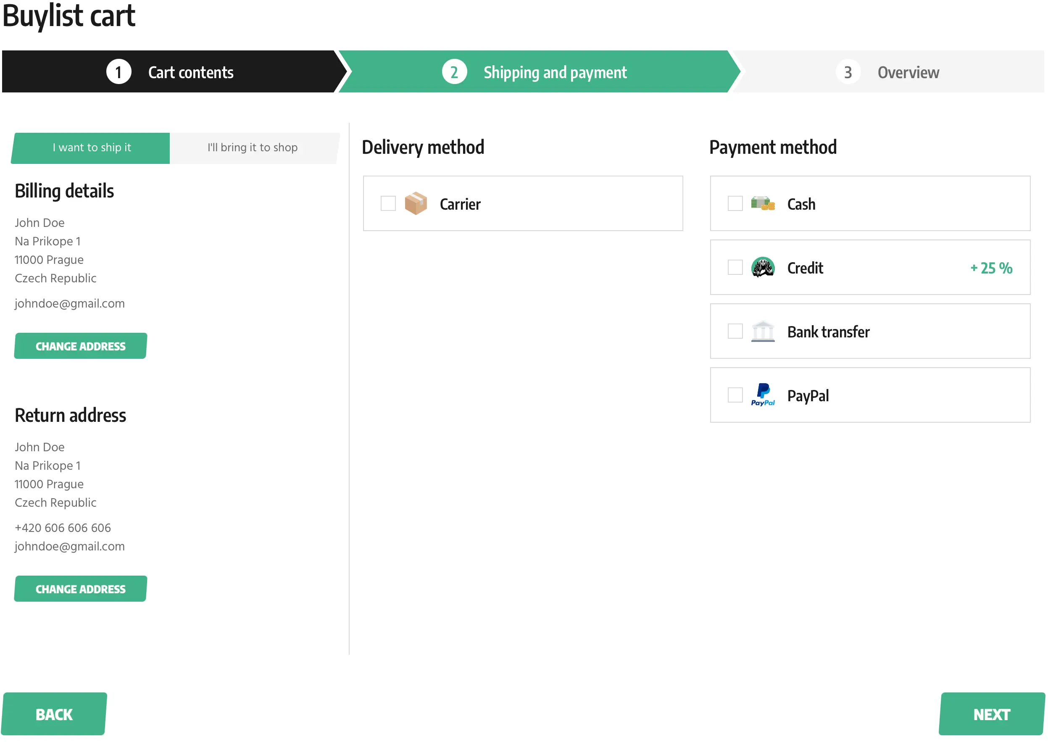Click the PayPal label text

click(808, 396)
